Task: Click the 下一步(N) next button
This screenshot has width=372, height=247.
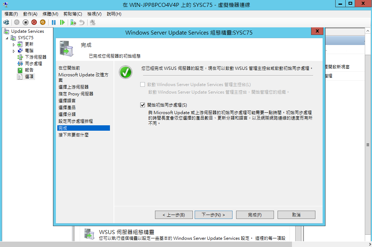Action: [213, 215]
